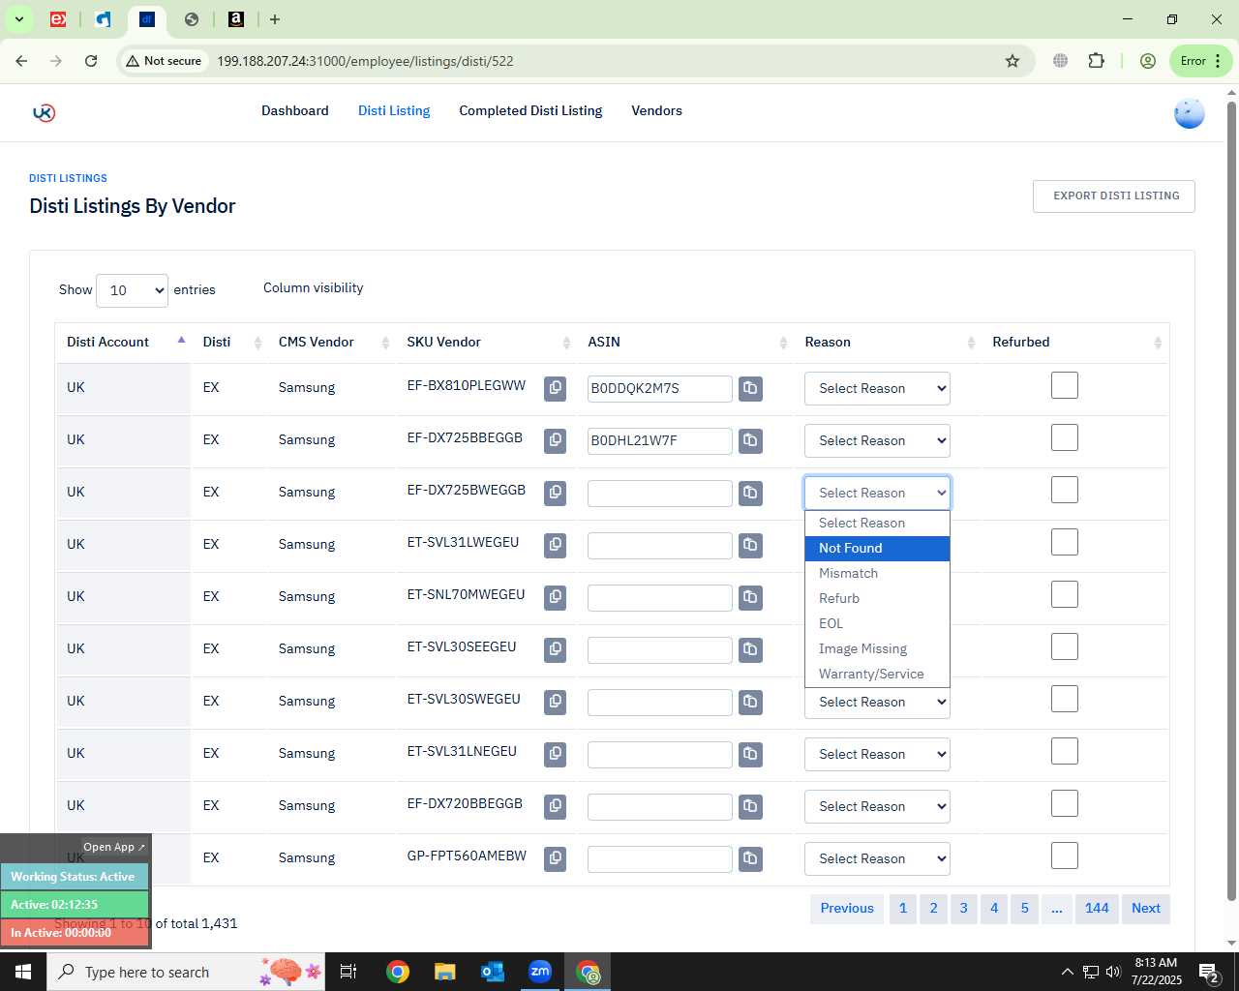Copy SKU EF-DX720BBEGGB with its copy icon
Viewport: 1239px width, 991px height.
[555, 806]
